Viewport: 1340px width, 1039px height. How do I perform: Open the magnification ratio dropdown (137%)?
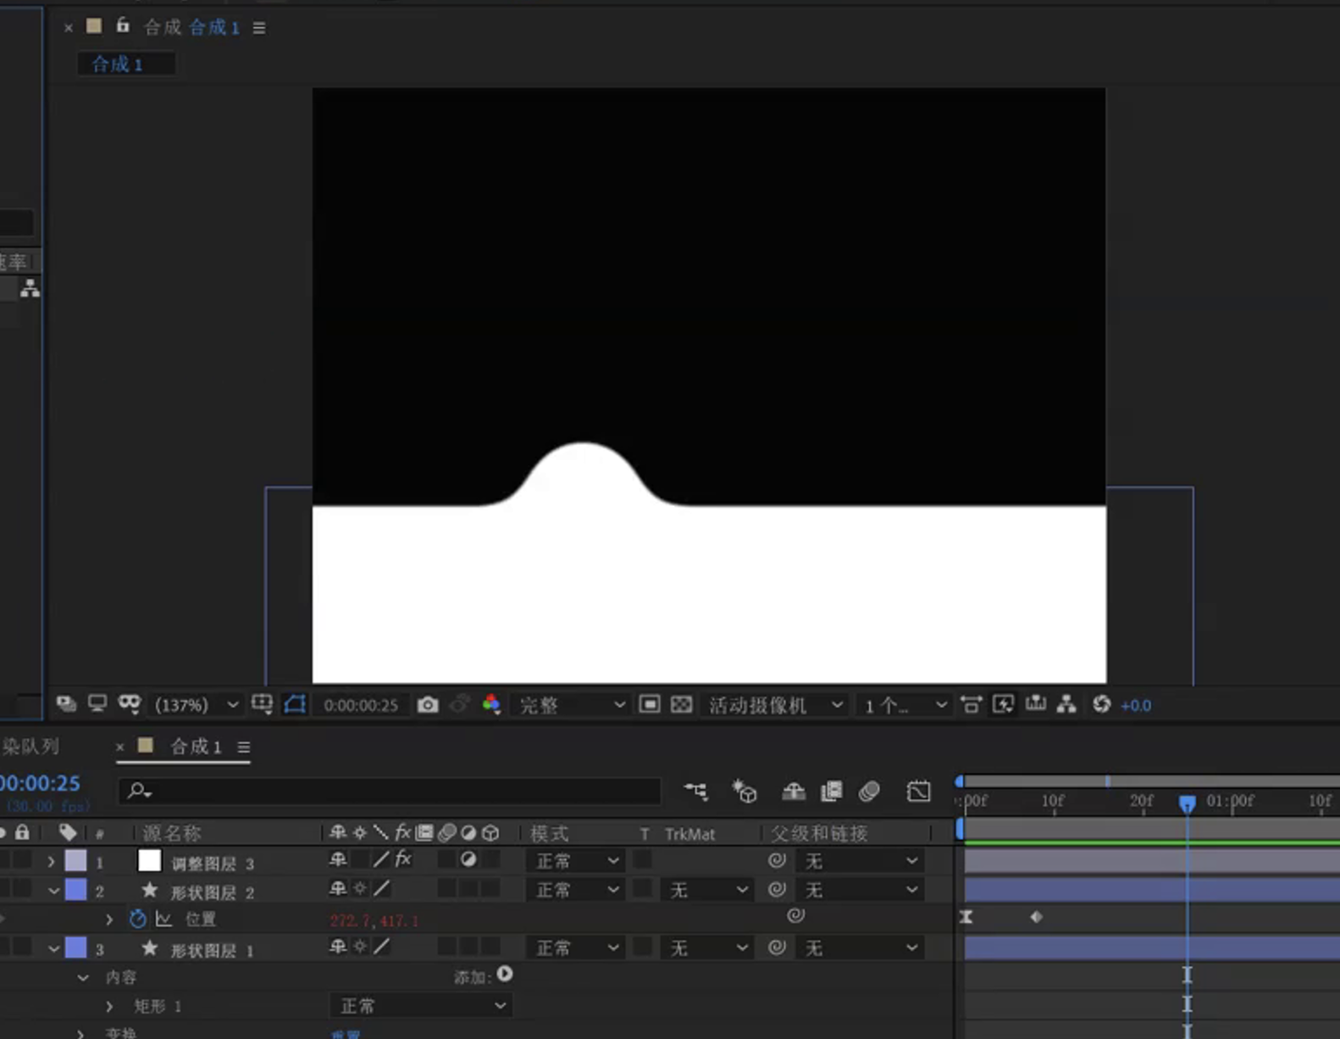coord(196,705)
